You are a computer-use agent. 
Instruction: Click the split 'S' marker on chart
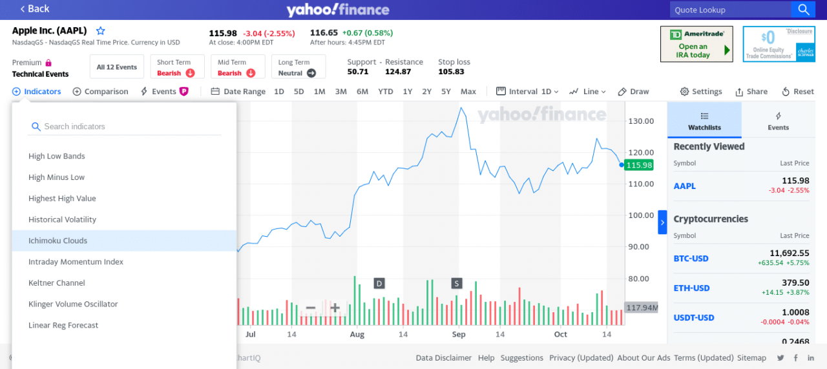457,283
